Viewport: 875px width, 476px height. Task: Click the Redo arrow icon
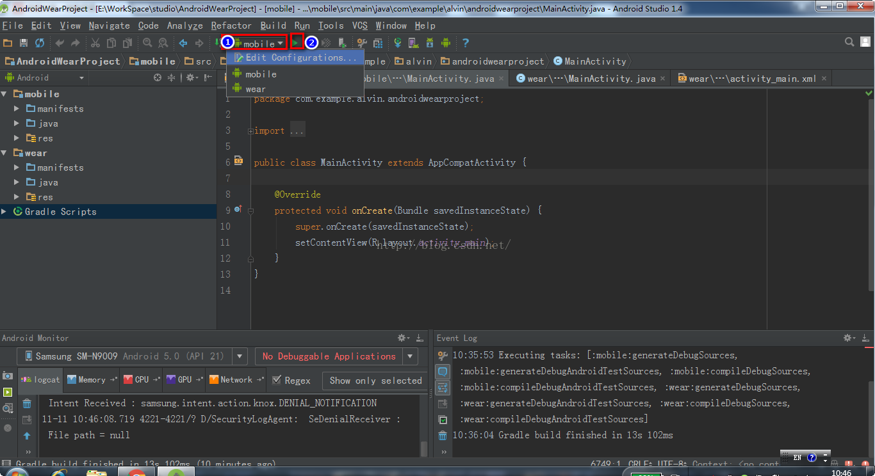point(76,43)
